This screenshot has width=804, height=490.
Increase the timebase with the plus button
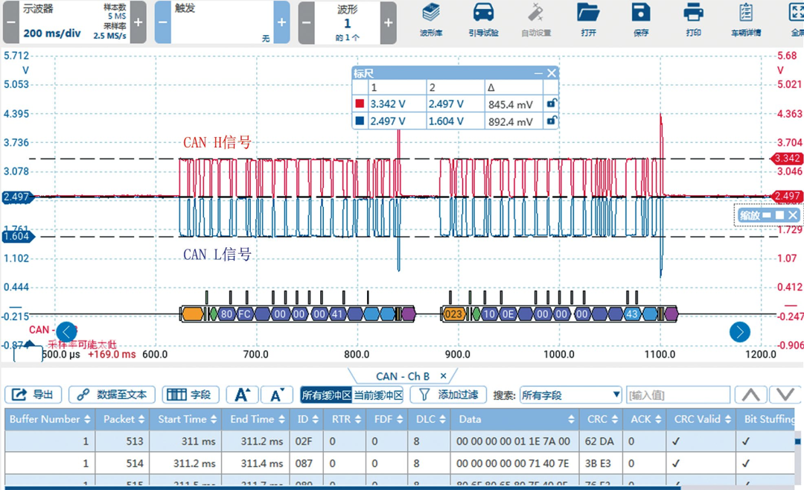138,22
